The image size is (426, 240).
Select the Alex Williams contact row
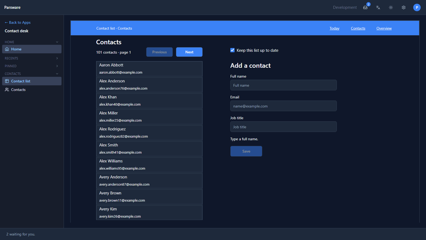[149, 165]
